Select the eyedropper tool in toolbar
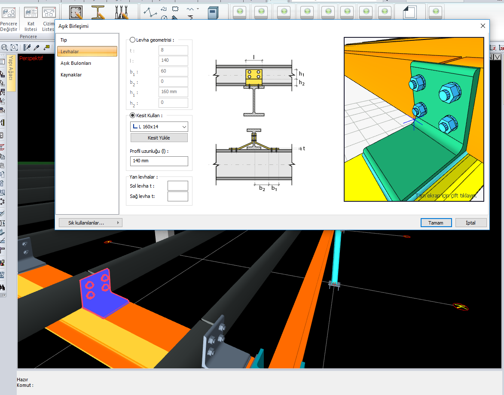 click(x=37, y=47)
